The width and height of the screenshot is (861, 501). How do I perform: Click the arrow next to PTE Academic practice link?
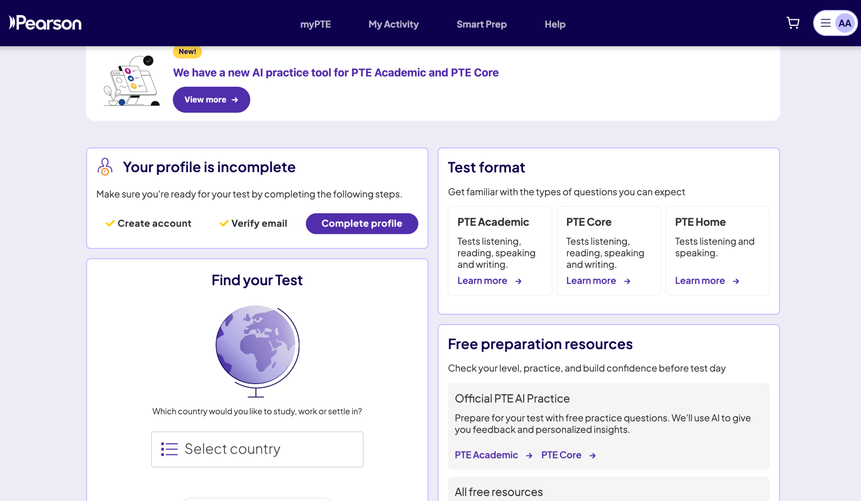(529, 456)
